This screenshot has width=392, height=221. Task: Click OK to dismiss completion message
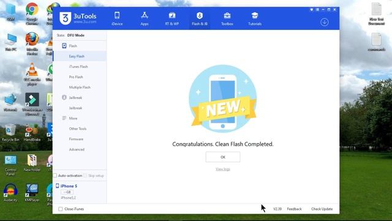[x=223, y=157]
